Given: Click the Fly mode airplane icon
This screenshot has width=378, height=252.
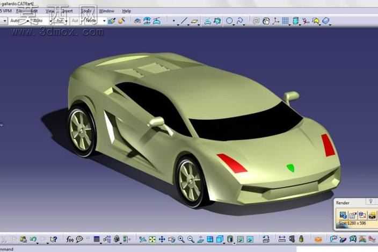Looking at the screenshot, I should point(143,239).
